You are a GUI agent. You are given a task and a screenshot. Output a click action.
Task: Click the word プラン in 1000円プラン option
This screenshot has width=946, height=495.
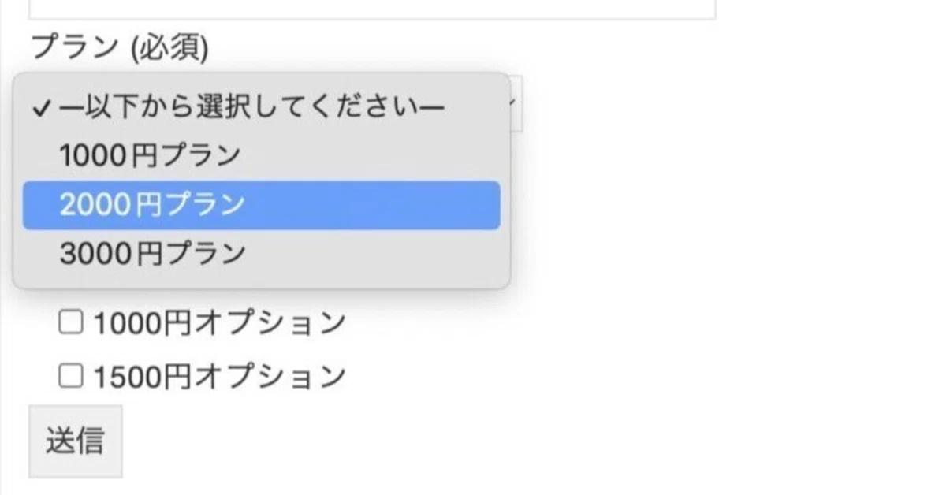(200, 156)
